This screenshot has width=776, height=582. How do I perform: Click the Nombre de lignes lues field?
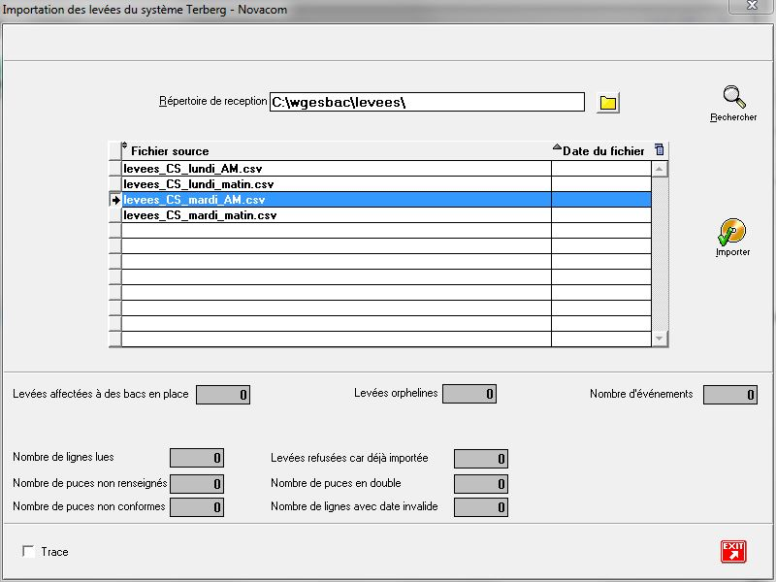pos(197,458)
